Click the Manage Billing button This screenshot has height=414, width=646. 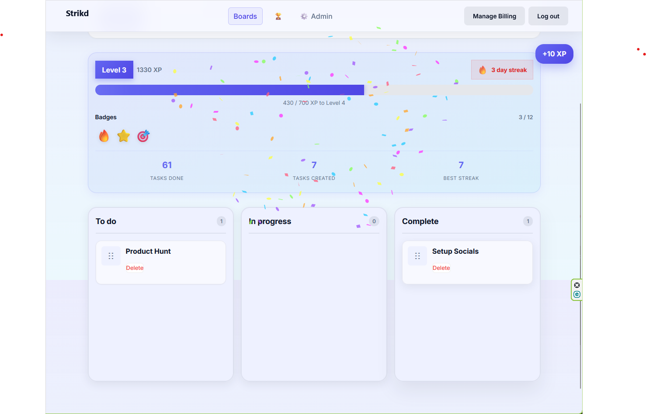point(494,16)
